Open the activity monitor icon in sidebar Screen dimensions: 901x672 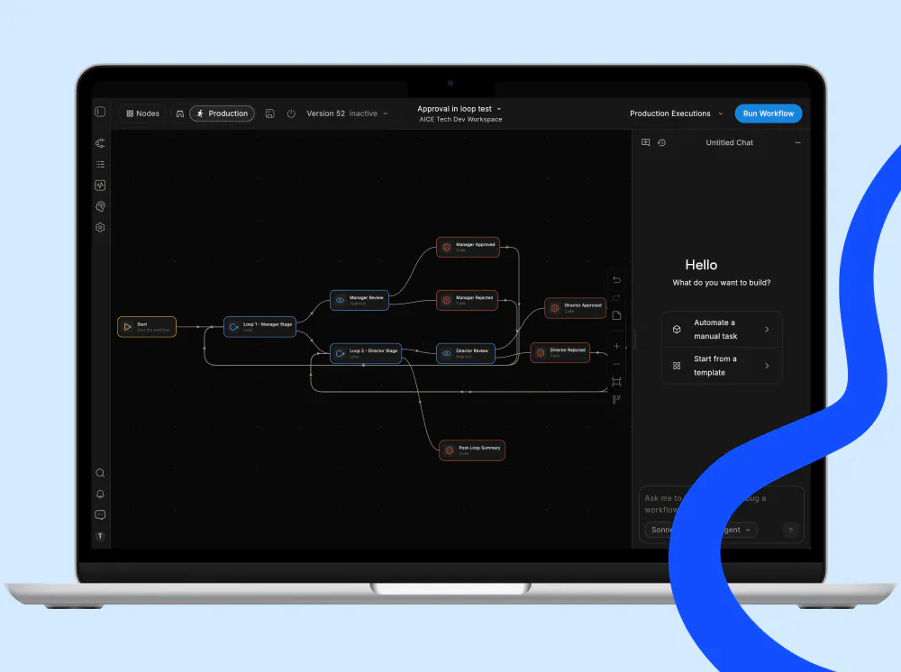[100, 185]
